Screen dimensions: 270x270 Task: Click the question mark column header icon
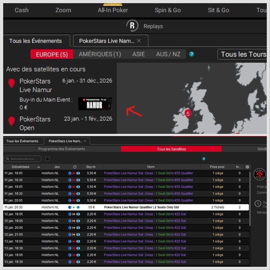(75, 167)
